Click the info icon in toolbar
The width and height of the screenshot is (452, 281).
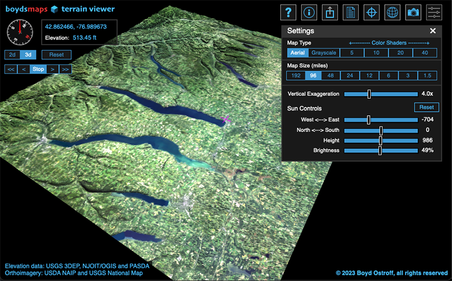309,12
